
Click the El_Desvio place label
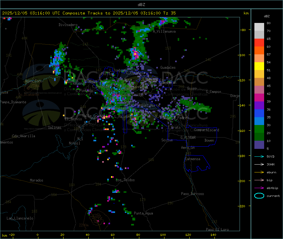[74, 119]
